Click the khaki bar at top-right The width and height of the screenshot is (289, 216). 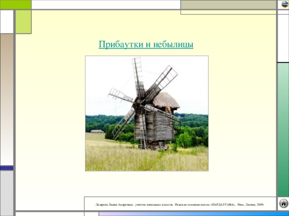[x=228, y=4]
